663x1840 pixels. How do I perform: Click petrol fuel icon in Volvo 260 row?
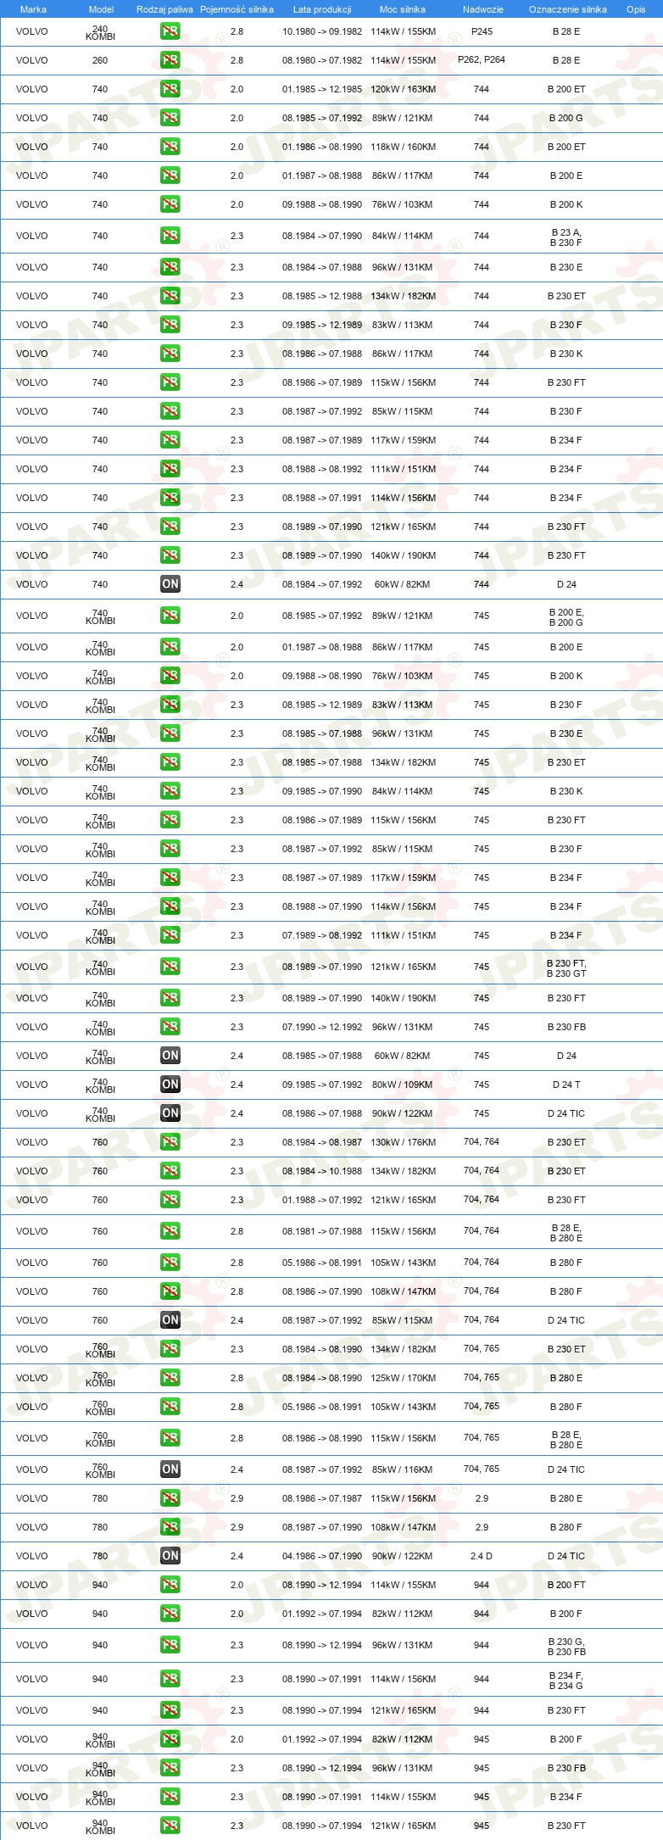tap(170, 60)
